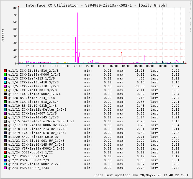The height and width of the screenshot is (179, 193).
Task: Select legend label gi1/7 ICX-Zie13a-K002_1/3/4
Action: coord(34,94)
